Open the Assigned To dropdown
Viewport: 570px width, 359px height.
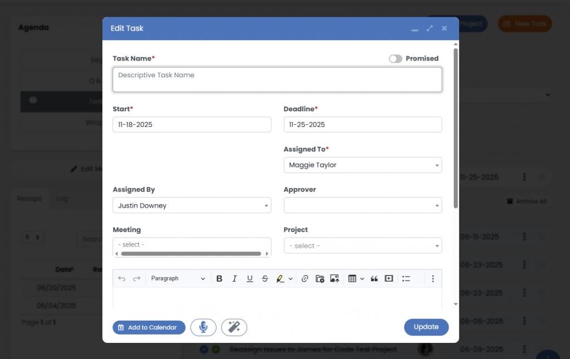click(x=362, y=165)
